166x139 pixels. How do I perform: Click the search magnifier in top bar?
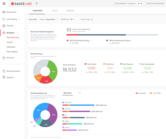pos(37,4)
